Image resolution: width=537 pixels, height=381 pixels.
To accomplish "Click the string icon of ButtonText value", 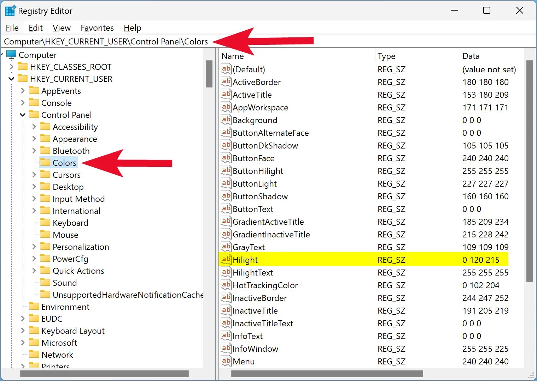I will (x=226, y=208).
